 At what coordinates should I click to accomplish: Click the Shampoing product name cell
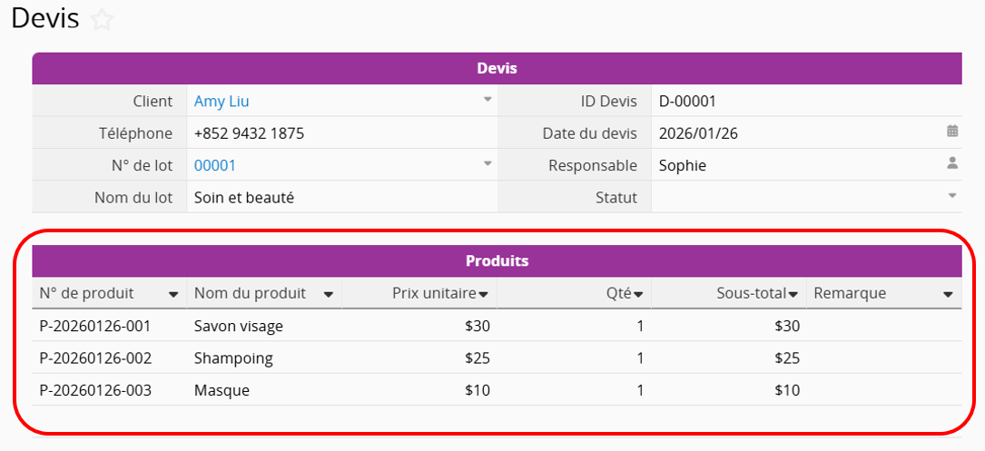233,358
